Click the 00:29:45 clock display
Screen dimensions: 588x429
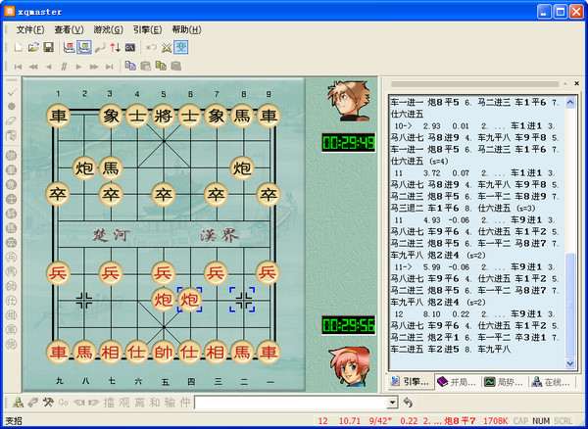click(348, 143)
